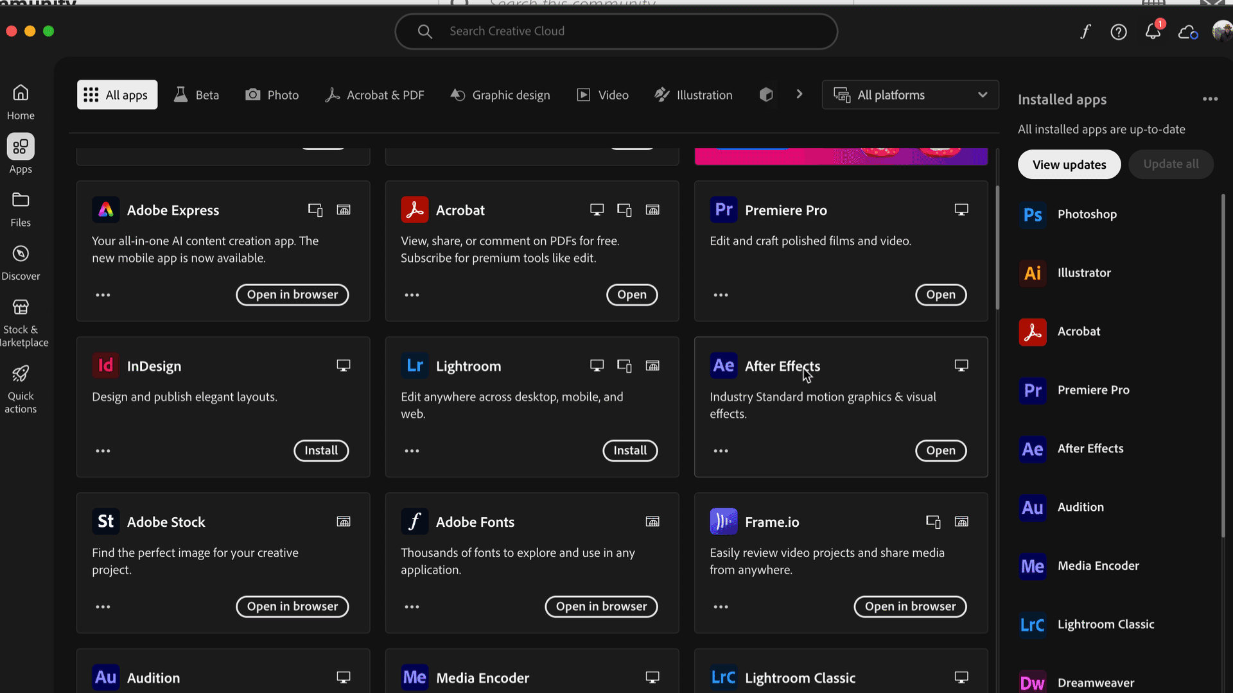Viewport: 1233px width, 693px height.
Task: Select the Video category tab
Action: 602,95
